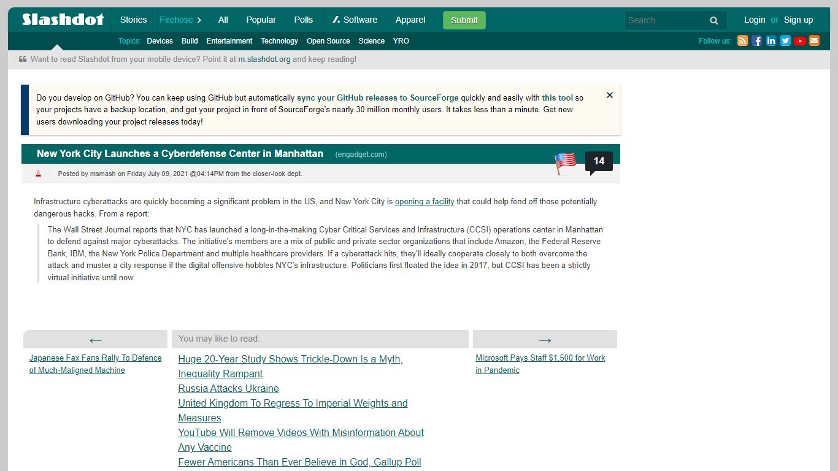Select the Open Source topic
The image size is (838, 471).
(328, 41)
